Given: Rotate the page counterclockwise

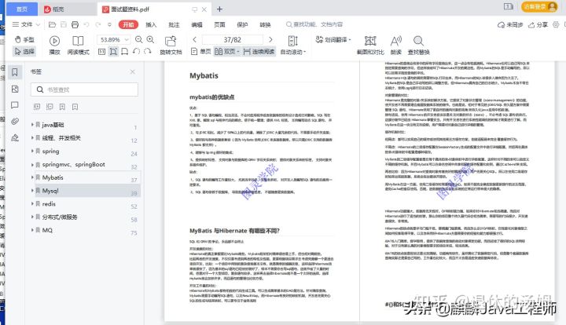Looking at the screenshot, I should [136, 52].
